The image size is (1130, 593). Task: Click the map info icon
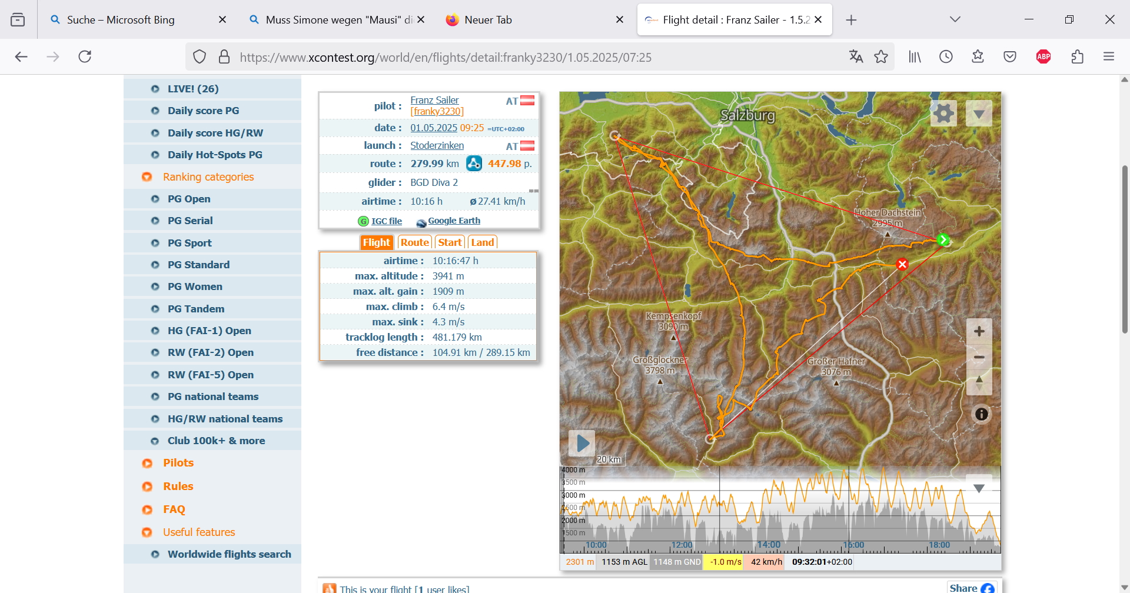(x=981, y=414)
